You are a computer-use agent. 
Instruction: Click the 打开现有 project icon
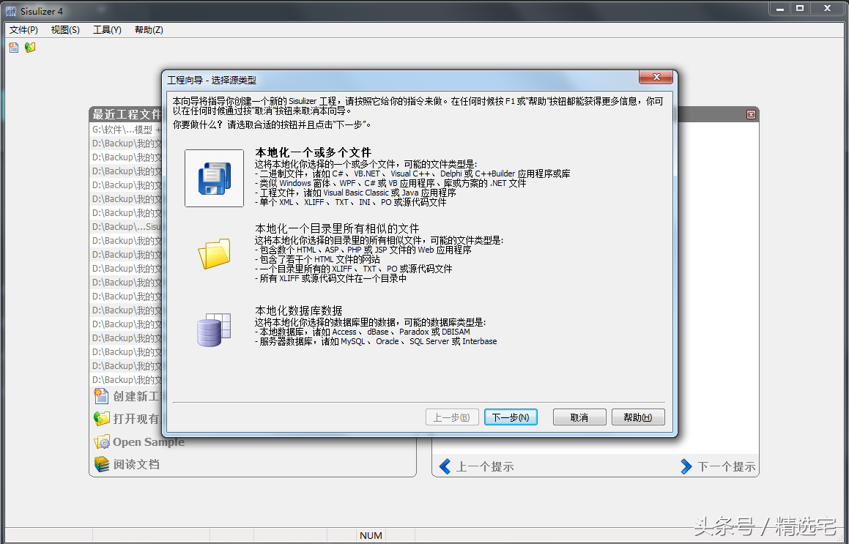click(x=101, y=418)
